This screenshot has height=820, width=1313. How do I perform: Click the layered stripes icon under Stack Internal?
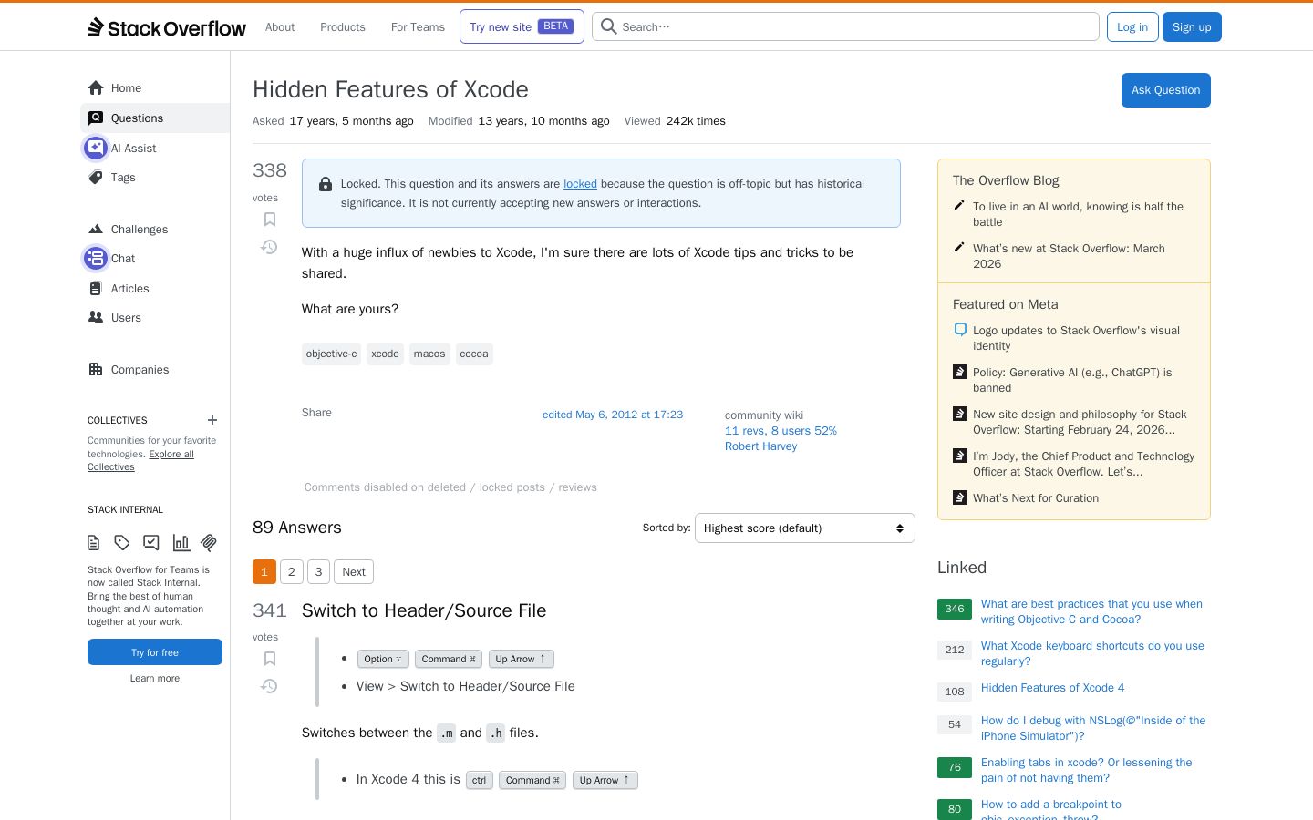[209, 543]
